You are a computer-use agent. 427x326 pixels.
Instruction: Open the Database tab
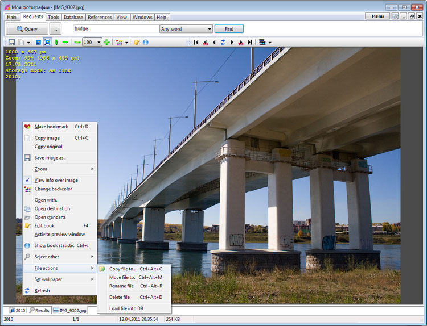click(x=73, y=17)
